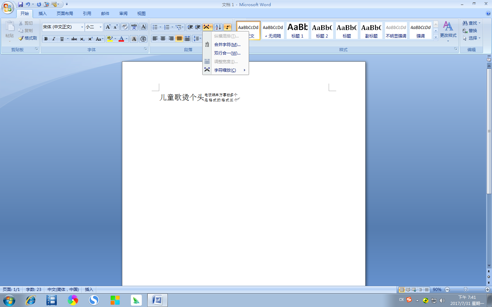The image size is (492, 307).
Task: Switch to Full Screen Reading view
Action: [408, 290]
